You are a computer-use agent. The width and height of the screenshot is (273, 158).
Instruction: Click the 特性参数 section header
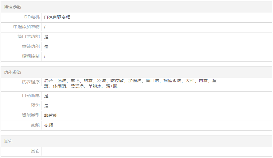click(13, 7)
